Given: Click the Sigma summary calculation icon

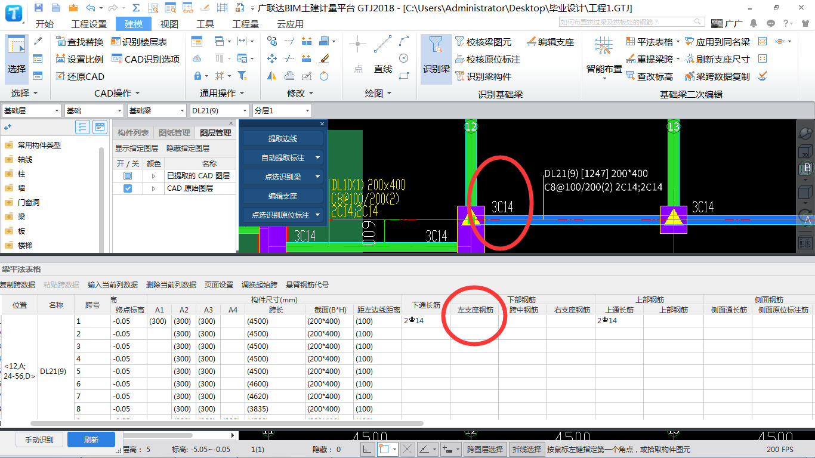Looking at the screenshot, I should (136, 8).
